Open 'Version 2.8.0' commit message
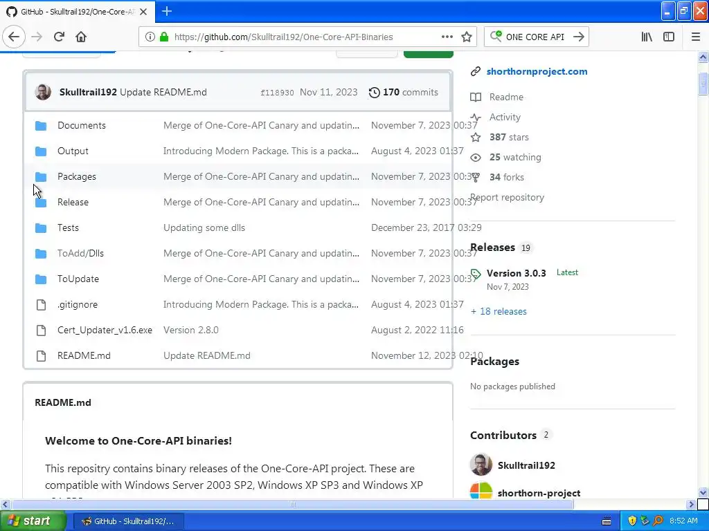The width and height of the screenshot is (709, 531). point(191,330)
